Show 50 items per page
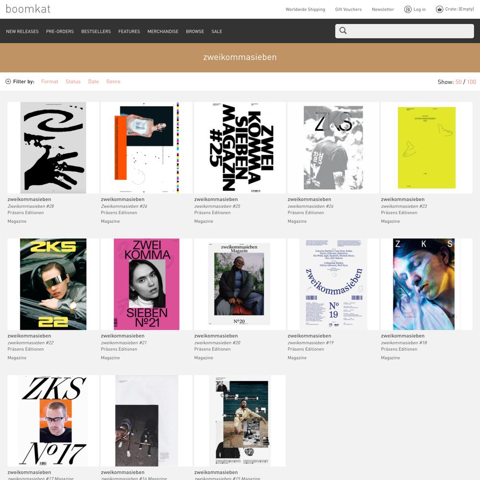 [458, 82]
